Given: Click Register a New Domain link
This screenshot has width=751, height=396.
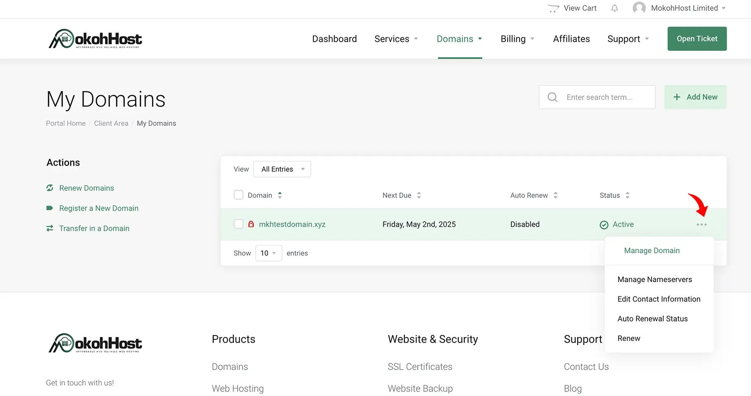Looking at the screenshot, I should (99, 208).
